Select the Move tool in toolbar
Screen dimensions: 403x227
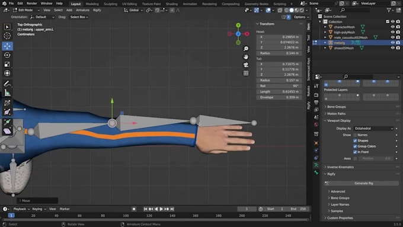7,46
